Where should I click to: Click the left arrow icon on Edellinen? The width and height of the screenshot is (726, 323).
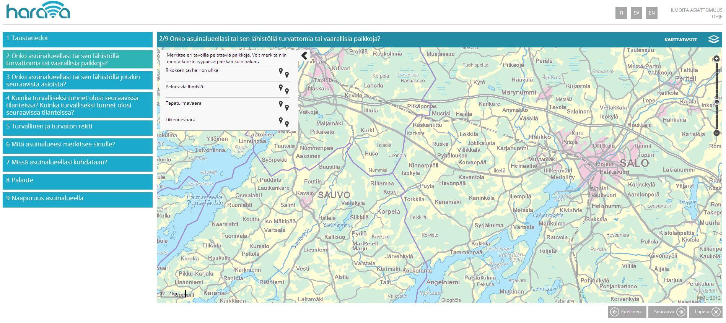point(615,312)
